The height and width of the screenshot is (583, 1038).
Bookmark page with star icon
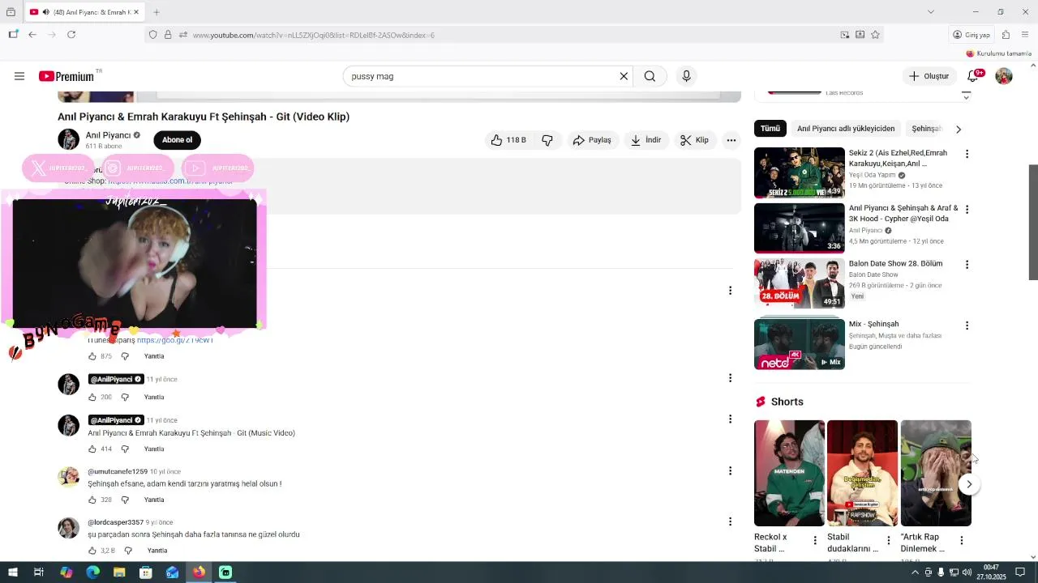coord(875,35)
